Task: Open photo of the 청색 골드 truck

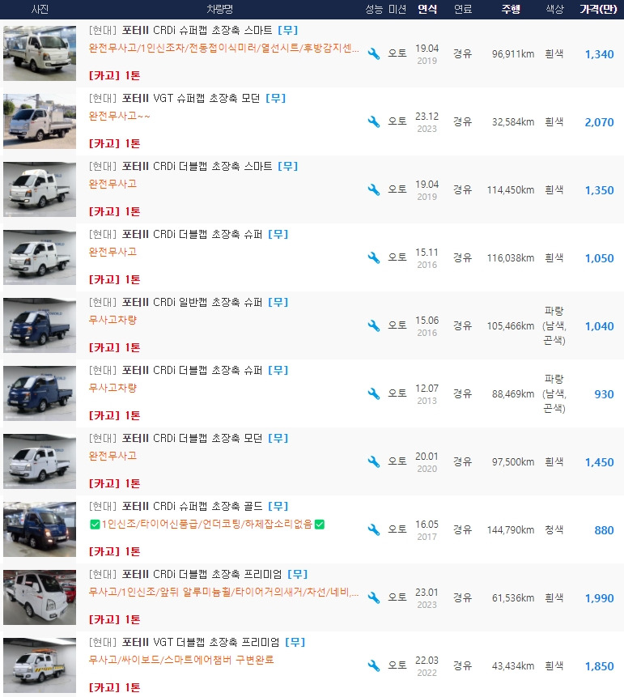Action: click(x=40, y=529)
